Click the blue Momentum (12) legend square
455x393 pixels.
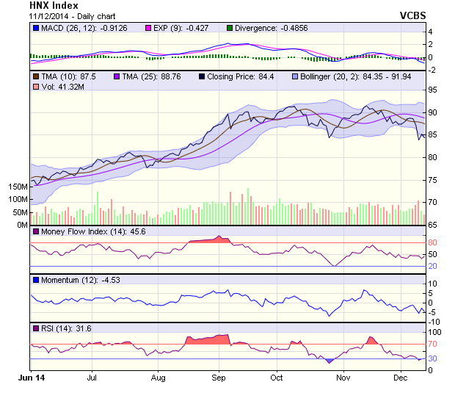pyautogui.click(x=36, y=280)
